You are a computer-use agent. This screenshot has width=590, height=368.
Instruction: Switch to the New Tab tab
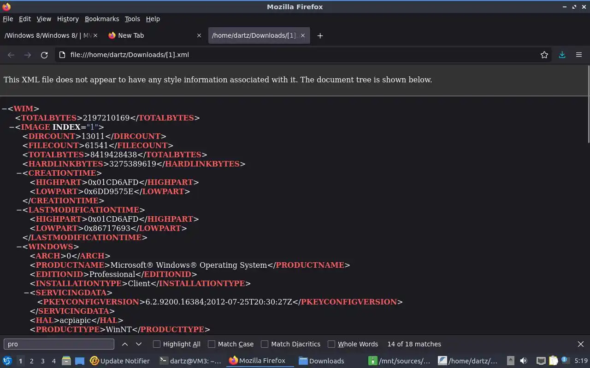(155, 35)
